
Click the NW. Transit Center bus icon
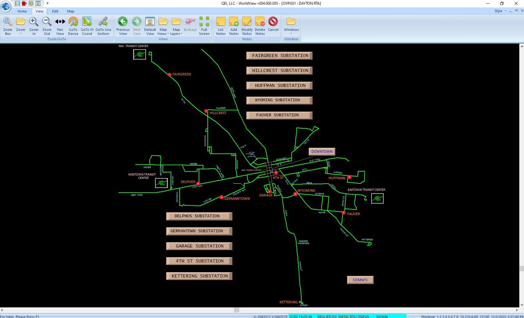click(139, 55)
